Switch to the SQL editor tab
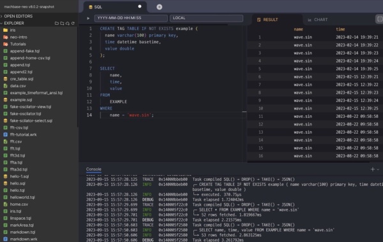383x242 pixels. tap(115, 7)
